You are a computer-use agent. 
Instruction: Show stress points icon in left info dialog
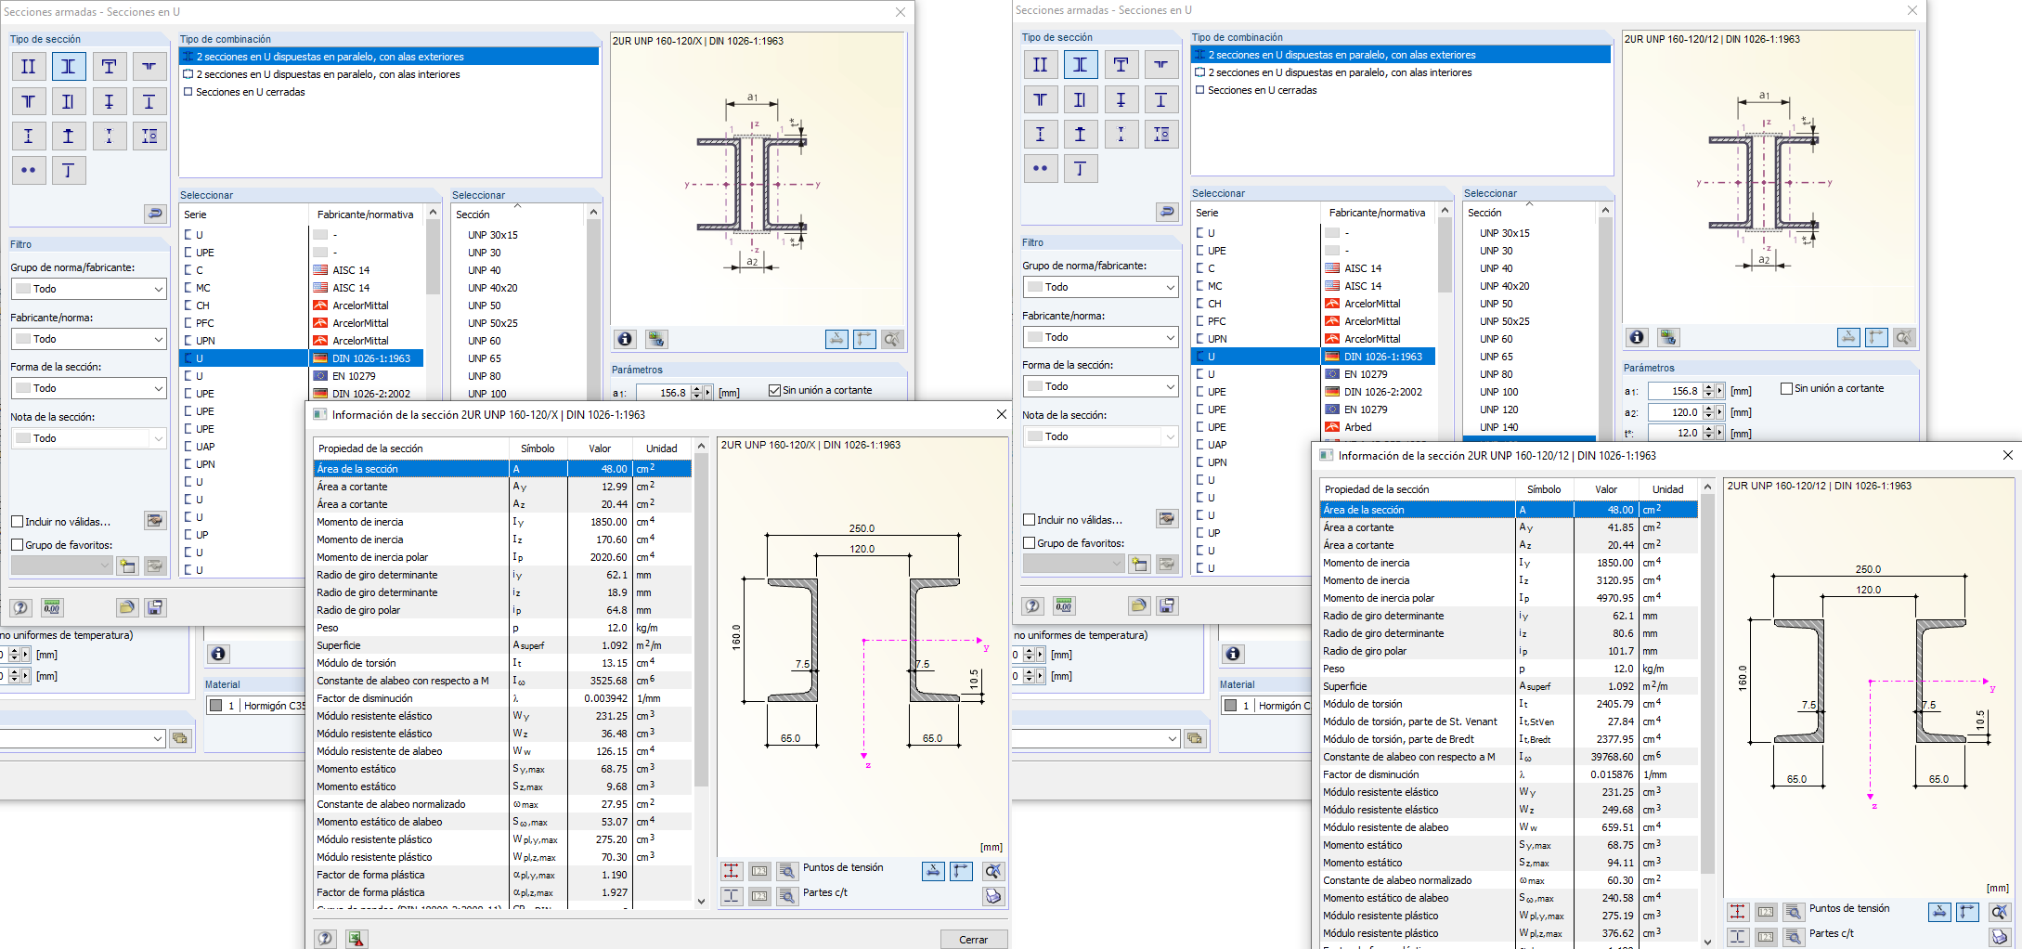(732, 871)
